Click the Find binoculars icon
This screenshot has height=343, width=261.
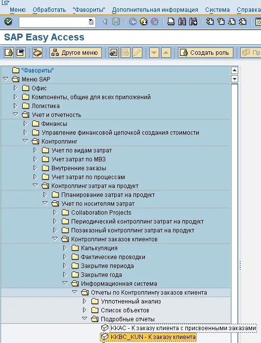click(182, 22)
